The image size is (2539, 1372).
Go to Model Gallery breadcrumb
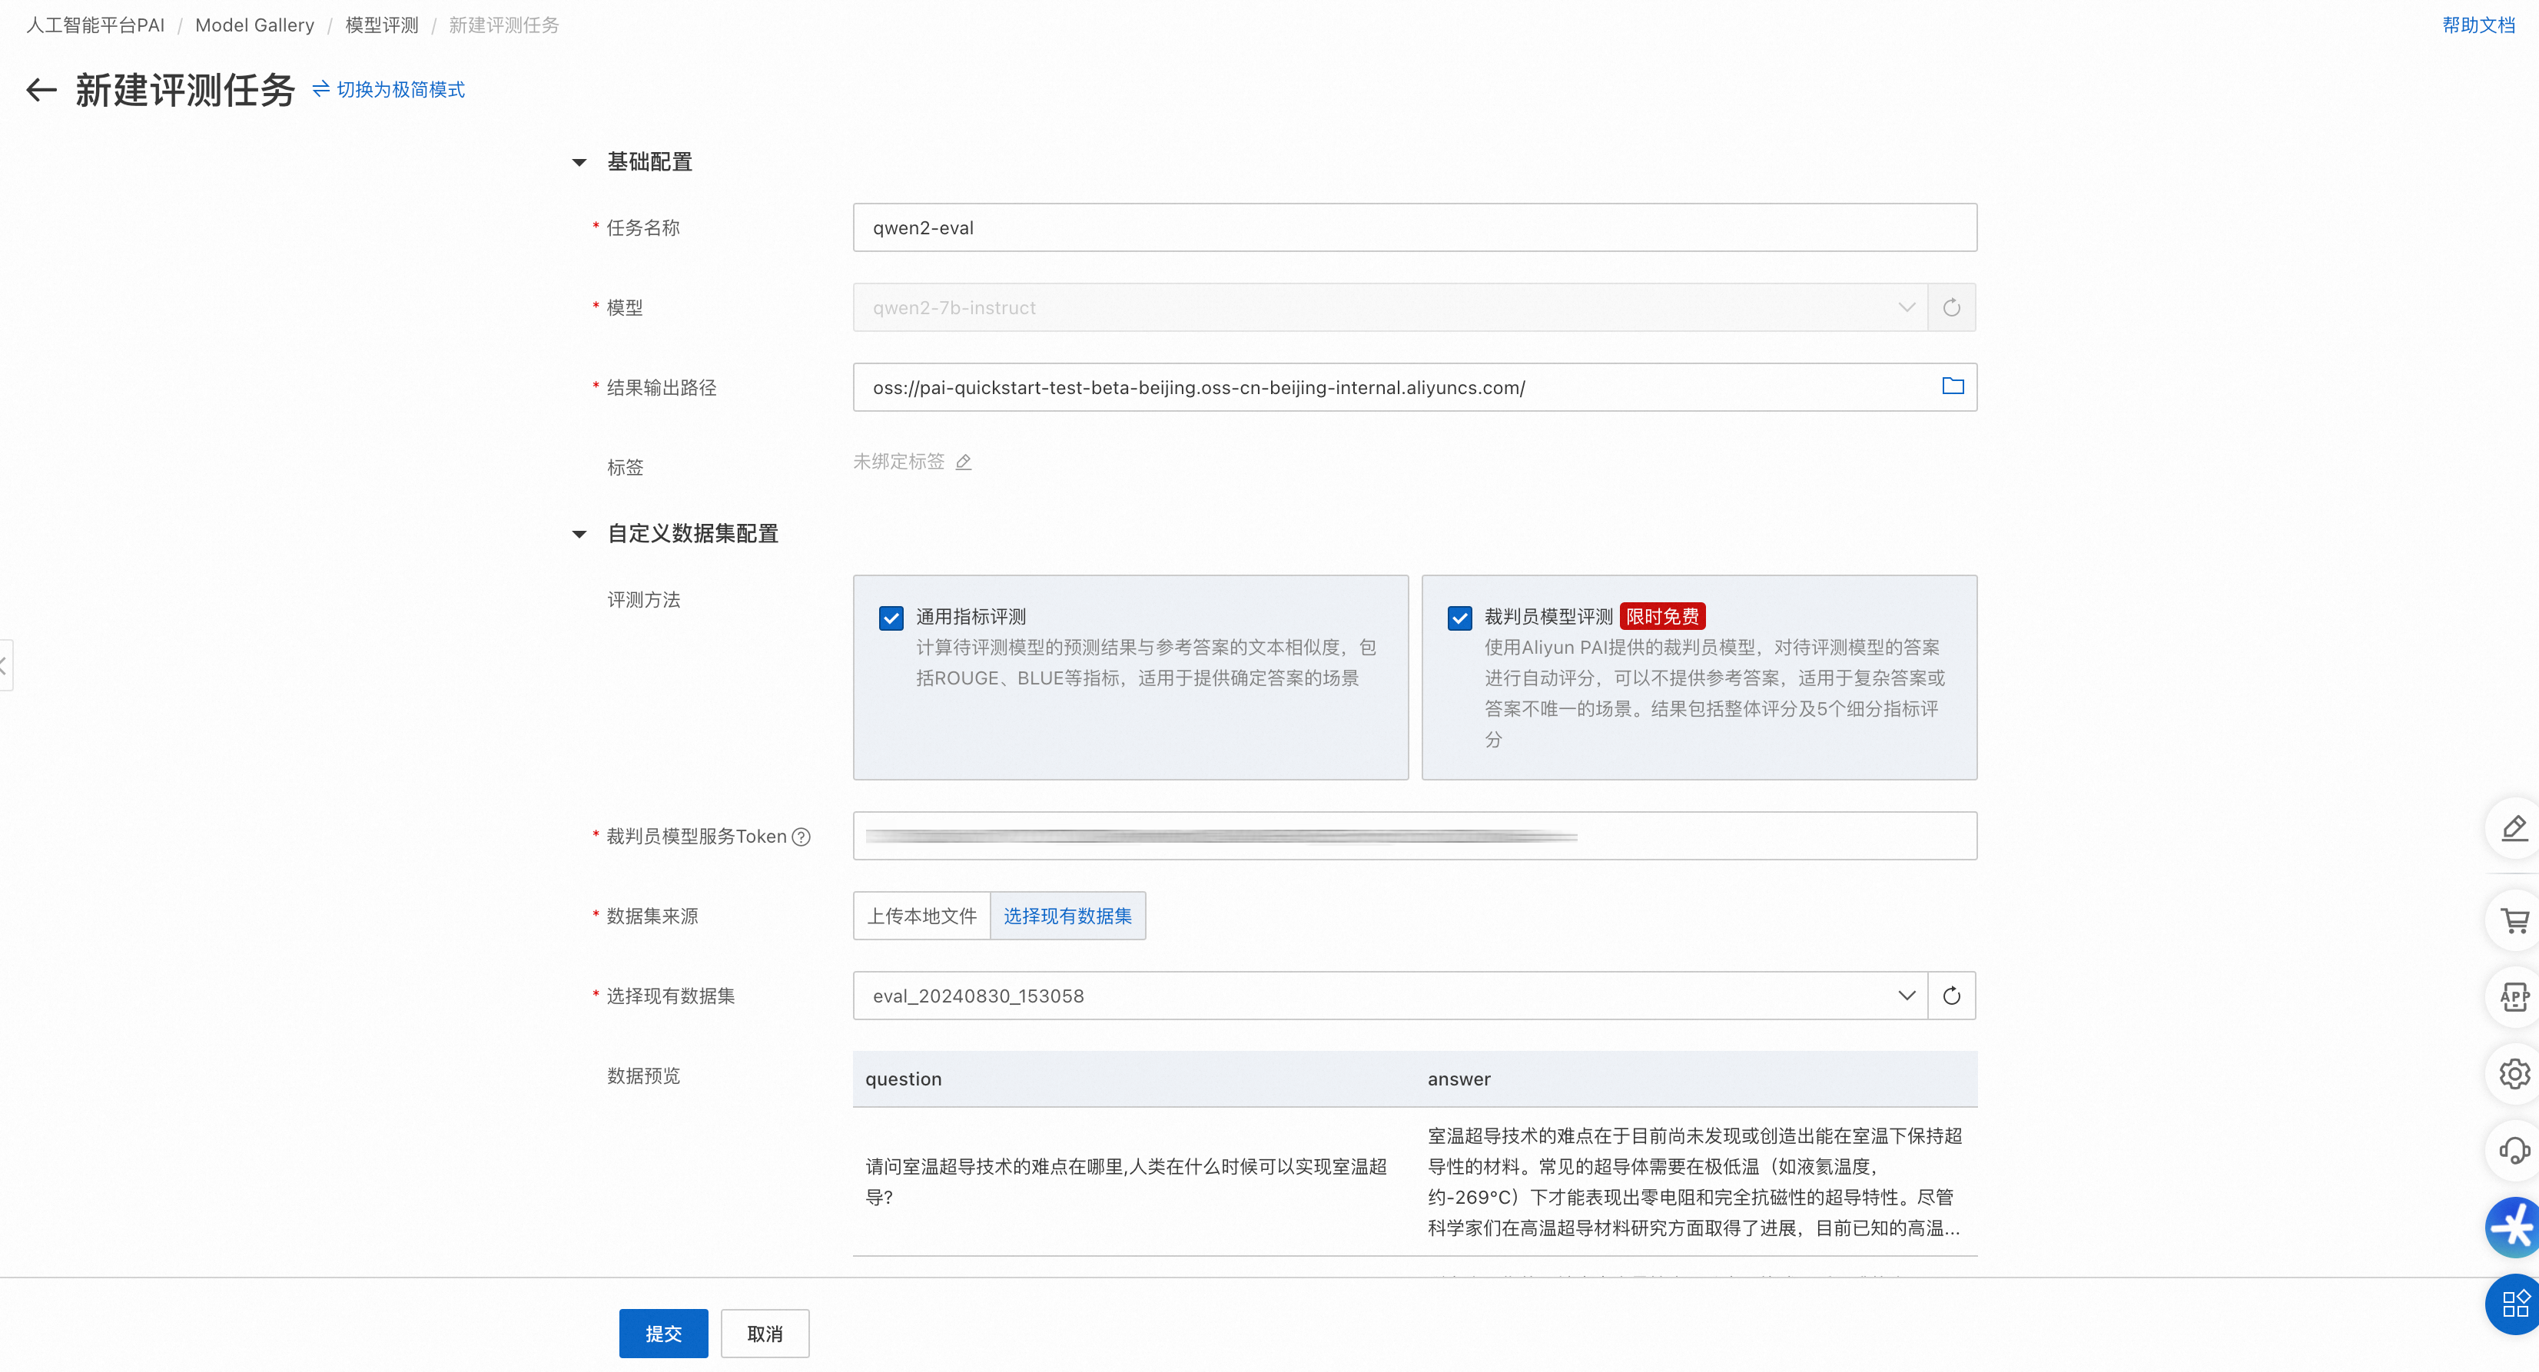[254, 25]
